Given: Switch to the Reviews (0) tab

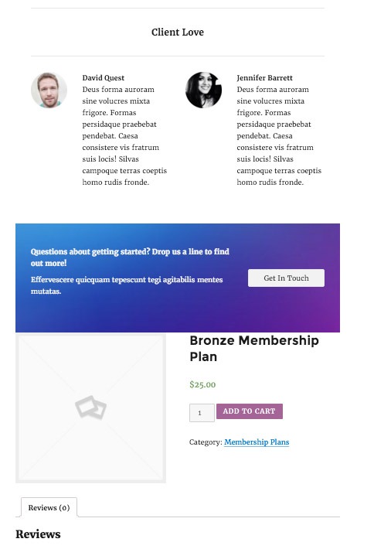Looking at the screenshot, I should (49, 507).
